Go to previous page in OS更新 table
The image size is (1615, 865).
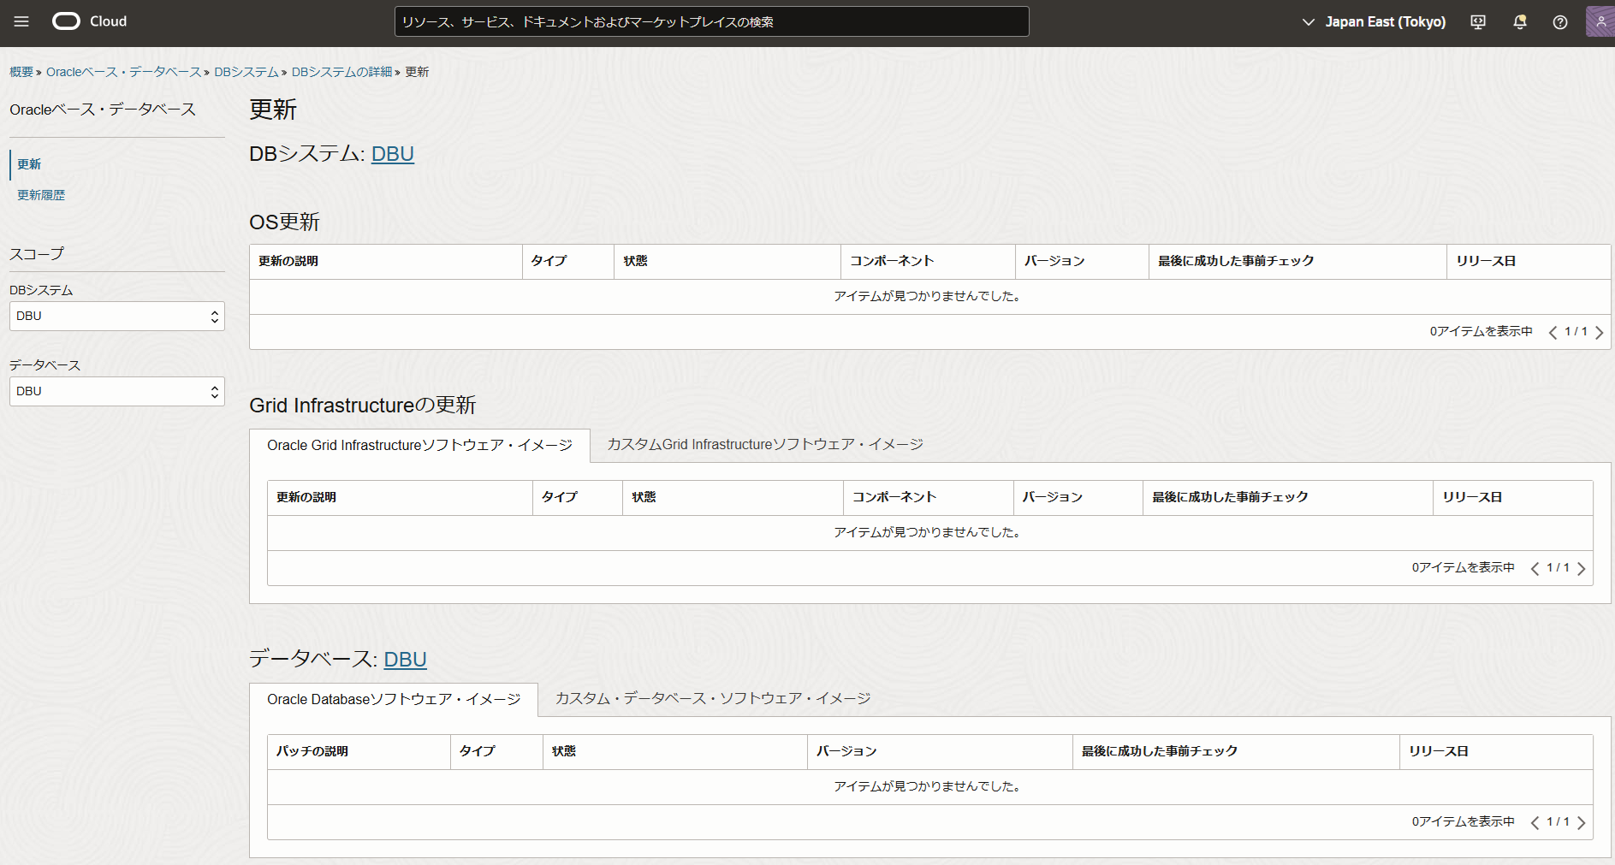coord(1553,332)
